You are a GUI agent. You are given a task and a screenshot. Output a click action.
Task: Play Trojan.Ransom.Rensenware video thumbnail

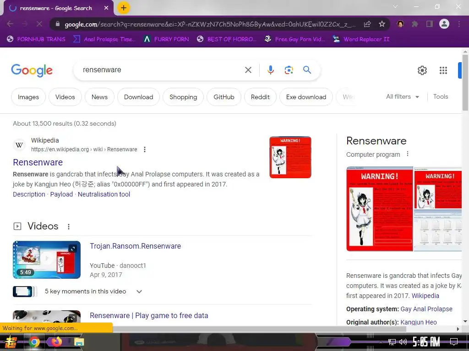(x=47, y=260)
